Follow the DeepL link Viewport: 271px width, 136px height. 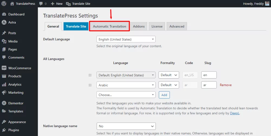(234, 113)
